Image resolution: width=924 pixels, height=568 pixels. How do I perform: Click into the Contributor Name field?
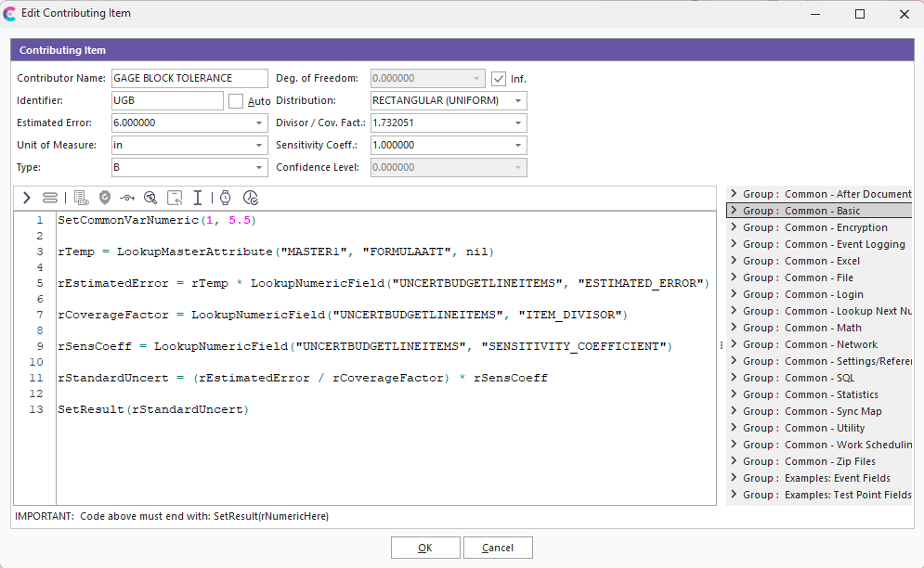(189, 79)
